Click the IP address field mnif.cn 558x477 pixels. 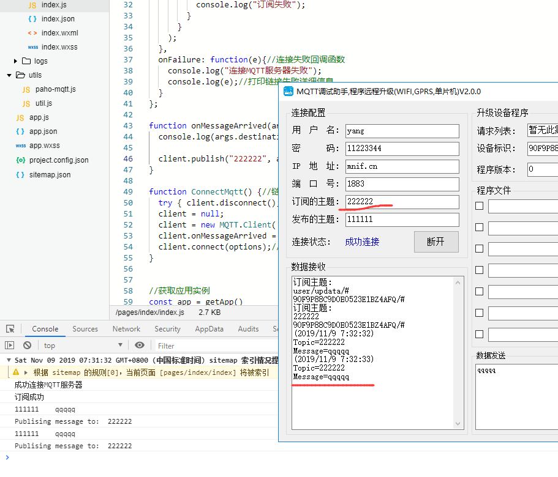(402, 166)
